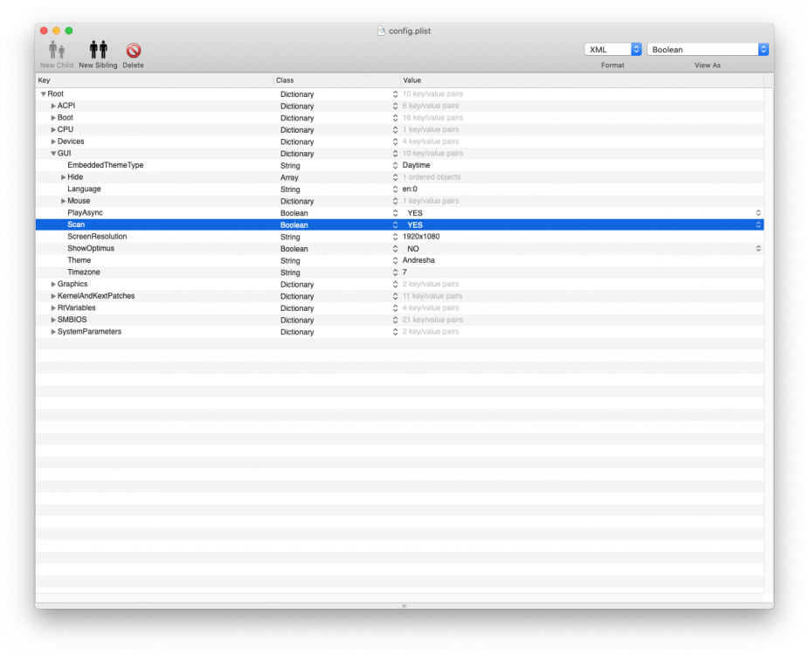The height and width of the screenshot is (655, 809).
Task: Select the Theme key row
Action: click(x=79, y=260)
